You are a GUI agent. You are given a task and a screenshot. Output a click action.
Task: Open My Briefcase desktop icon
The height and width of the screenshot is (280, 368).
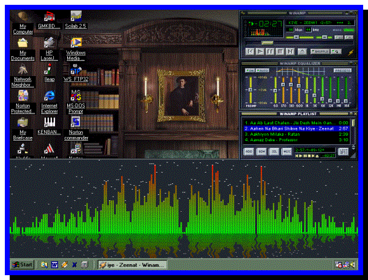tap(23, 129)
